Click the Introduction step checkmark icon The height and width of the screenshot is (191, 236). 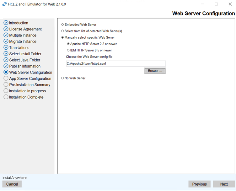pyautogui.click(x=6, y=23)
